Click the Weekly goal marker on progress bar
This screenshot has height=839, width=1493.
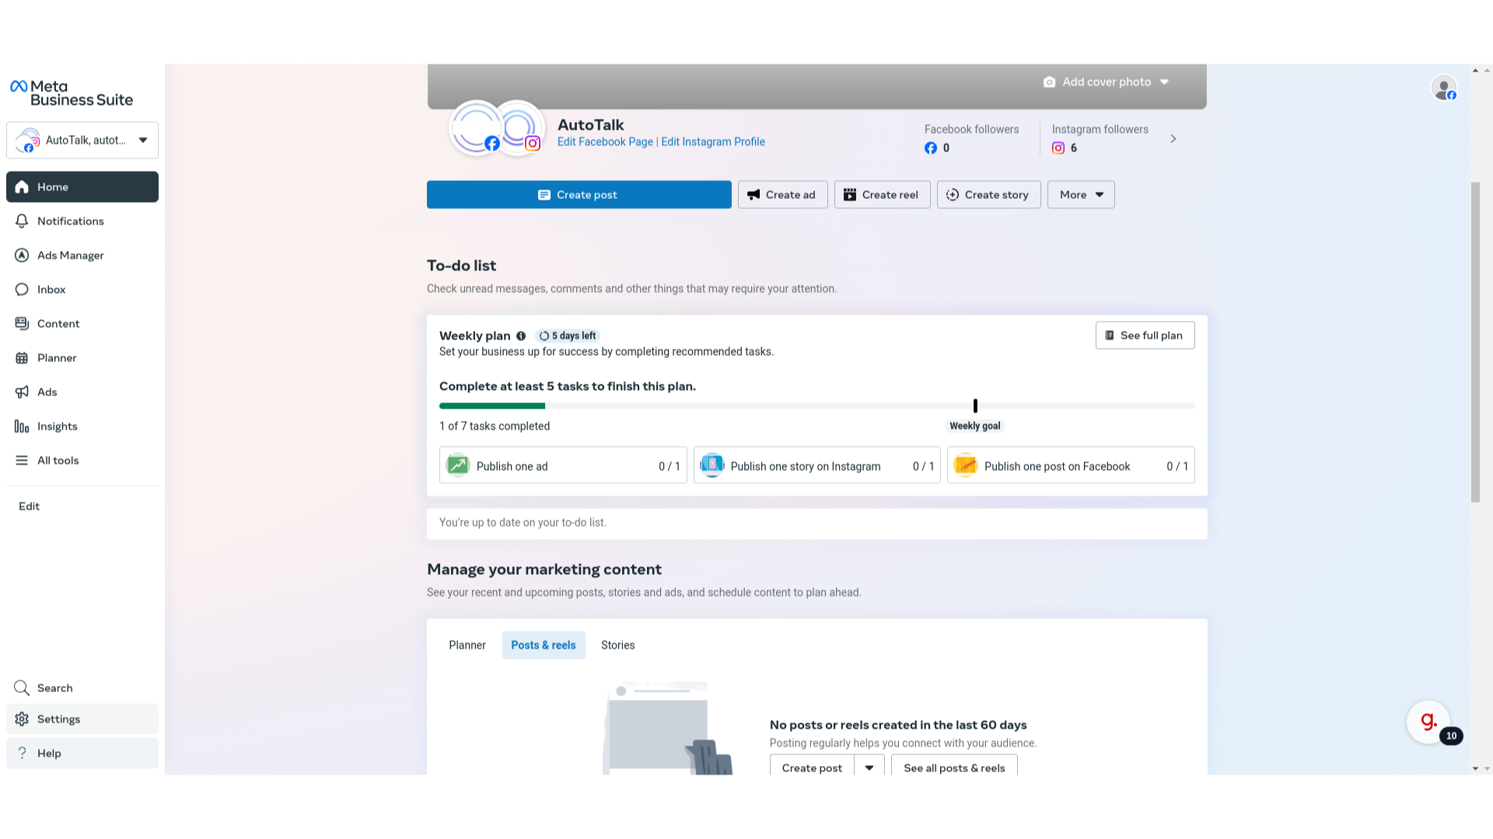(x=975, y=406)
